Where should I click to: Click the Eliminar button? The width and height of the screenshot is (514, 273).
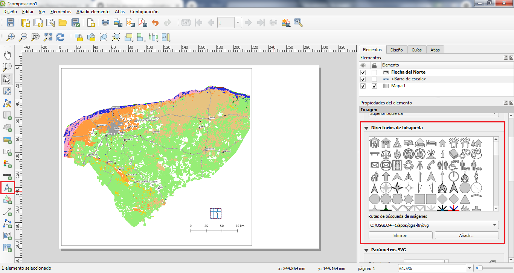[400, 235]
